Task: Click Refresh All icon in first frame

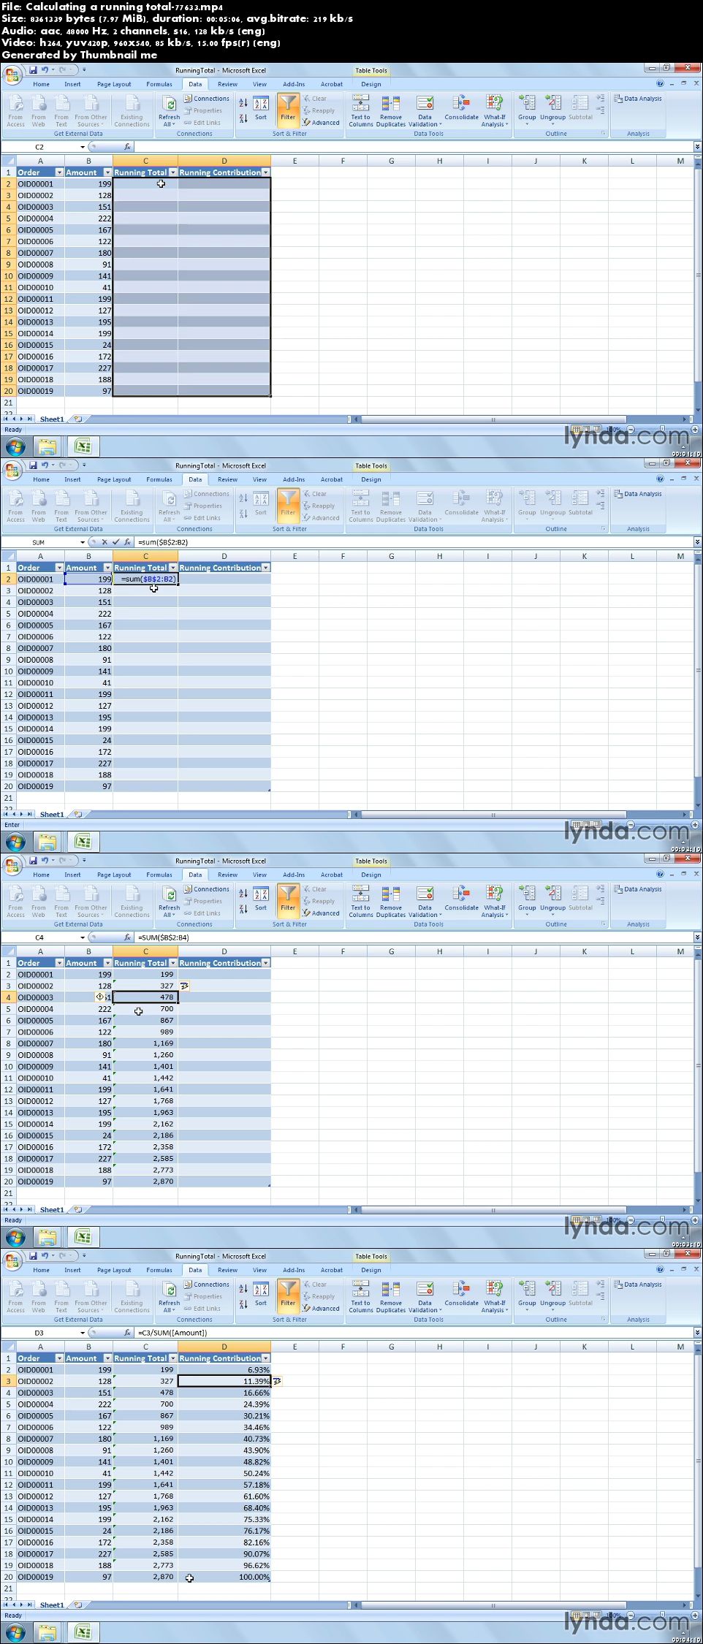Action: pos(169,110)
